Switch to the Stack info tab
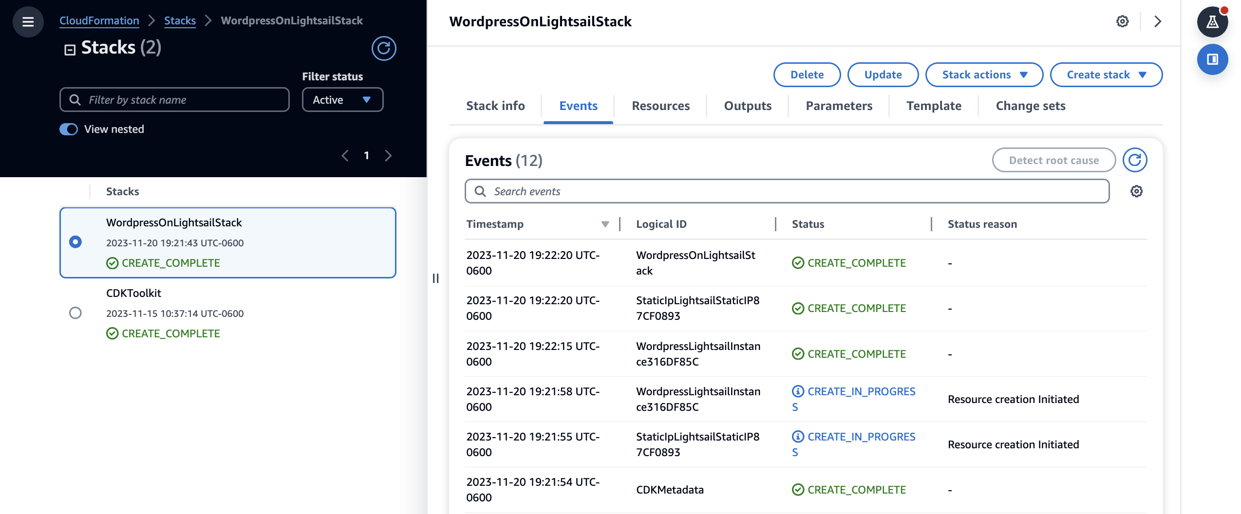 (495, 106)
